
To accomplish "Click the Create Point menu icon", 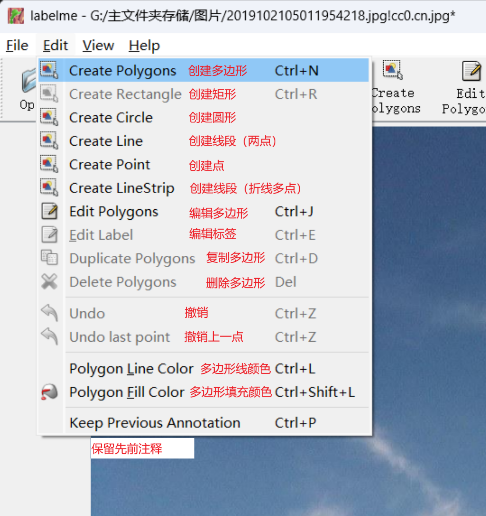I will coord(49,164).
